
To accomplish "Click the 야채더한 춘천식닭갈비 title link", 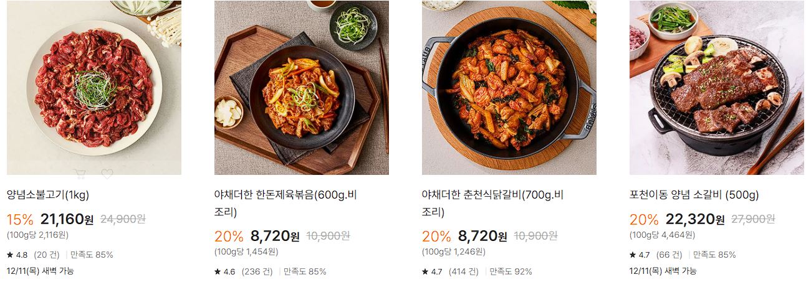I will click(493, 203).
